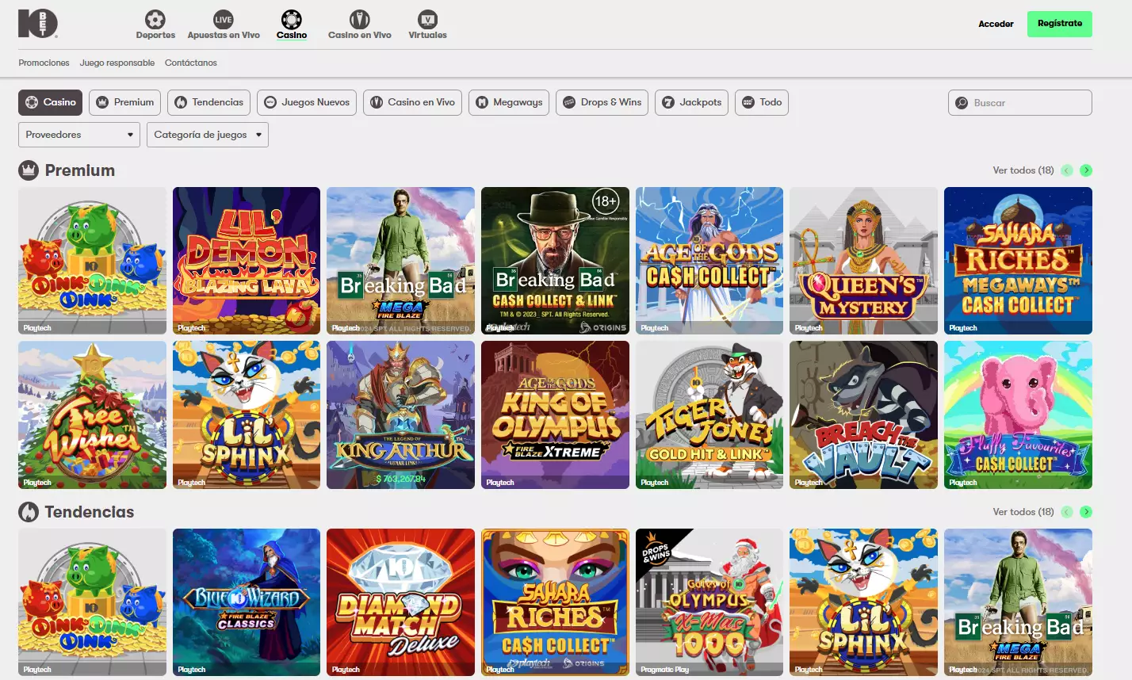Open Age of the Gods Cash Collect

click(709, 261)
